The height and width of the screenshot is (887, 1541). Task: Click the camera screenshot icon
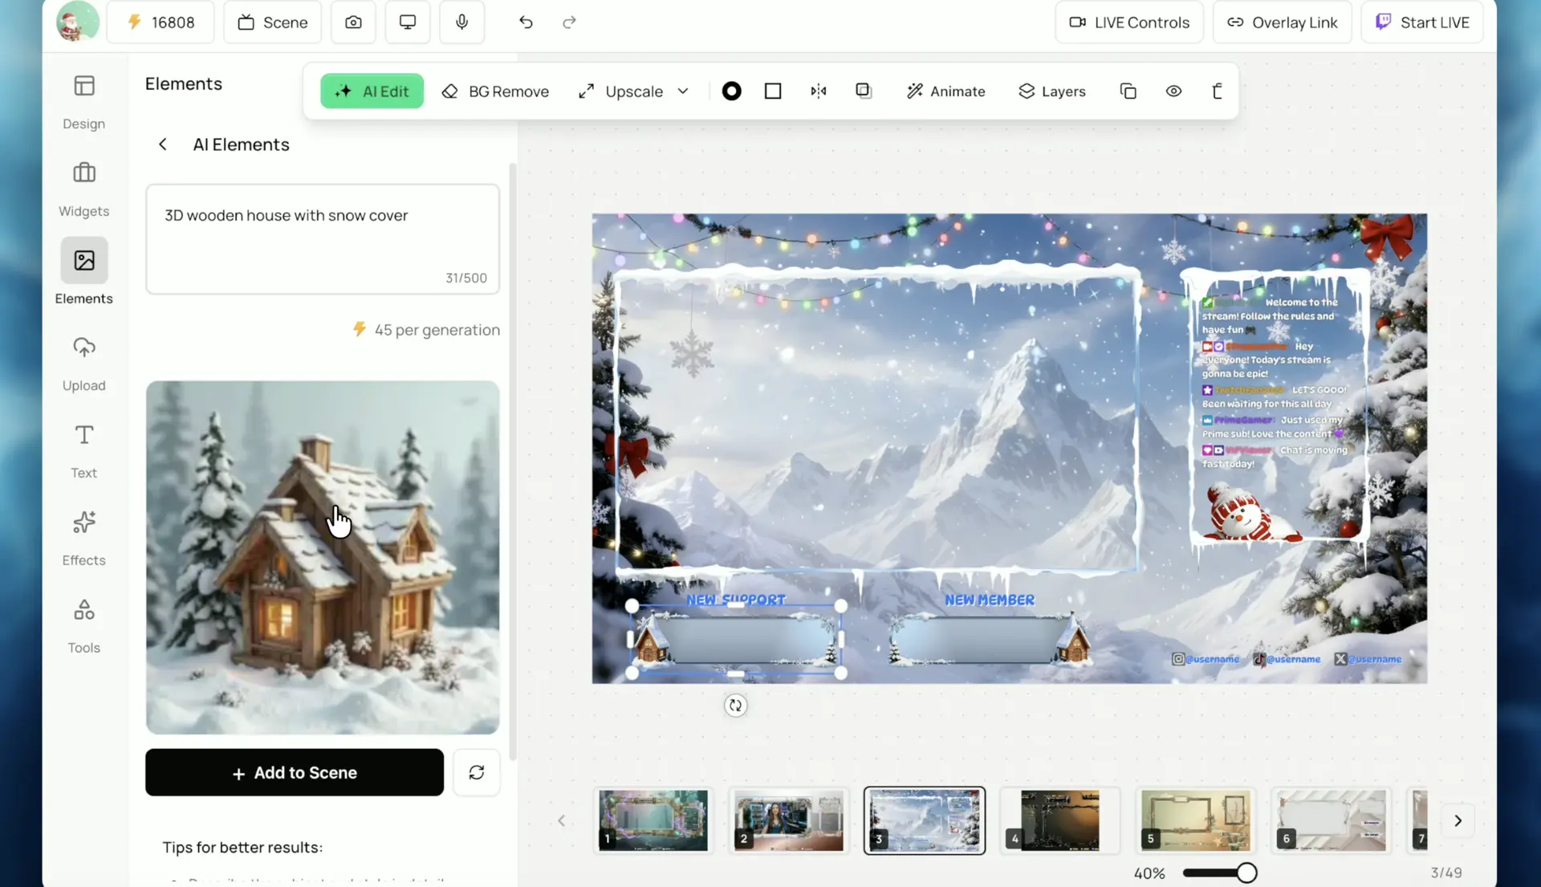[353, 22]
